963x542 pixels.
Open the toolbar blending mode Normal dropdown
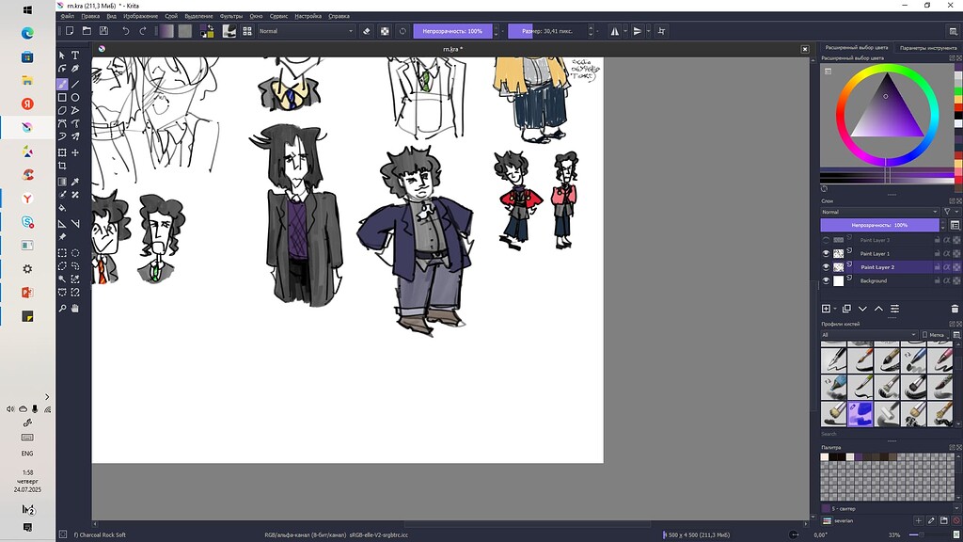click(306, 31)
